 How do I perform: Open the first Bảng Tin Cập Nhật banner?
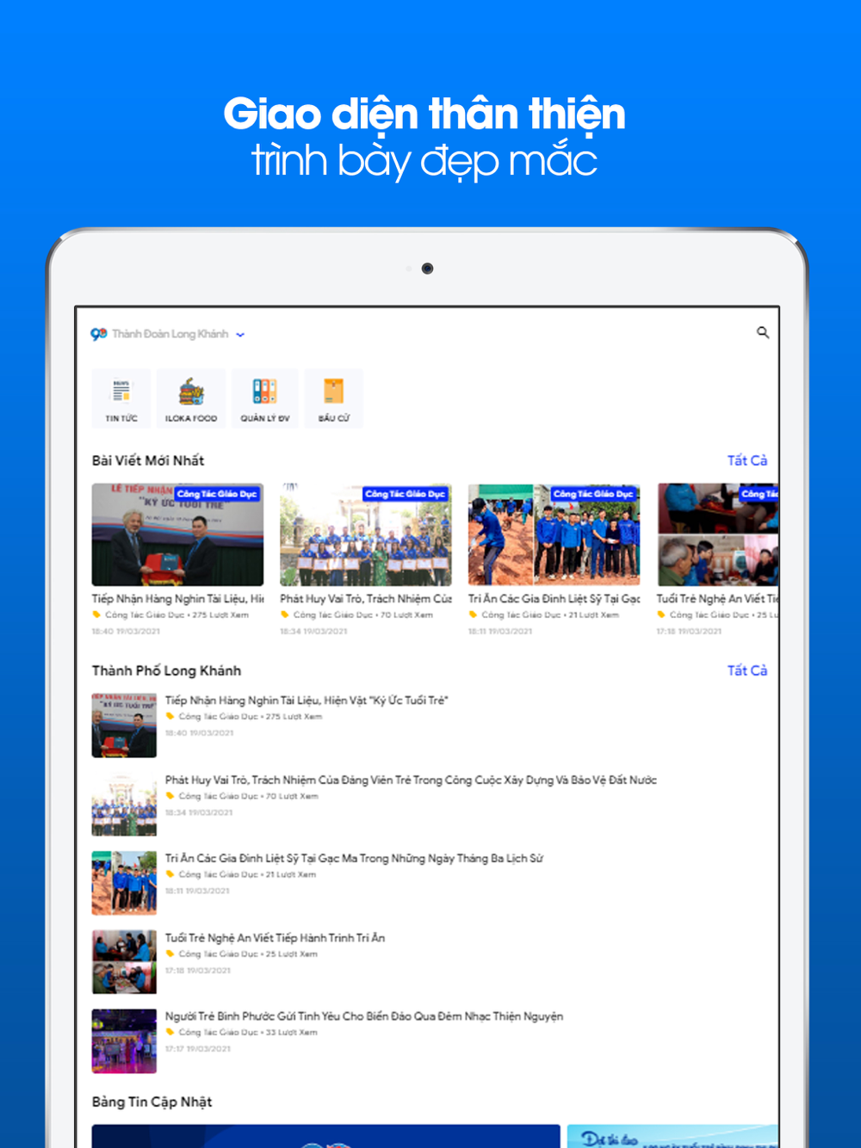click(x=325, y=1136)
